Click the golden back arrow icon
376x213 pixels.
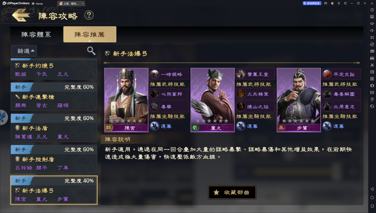[21, 15]
